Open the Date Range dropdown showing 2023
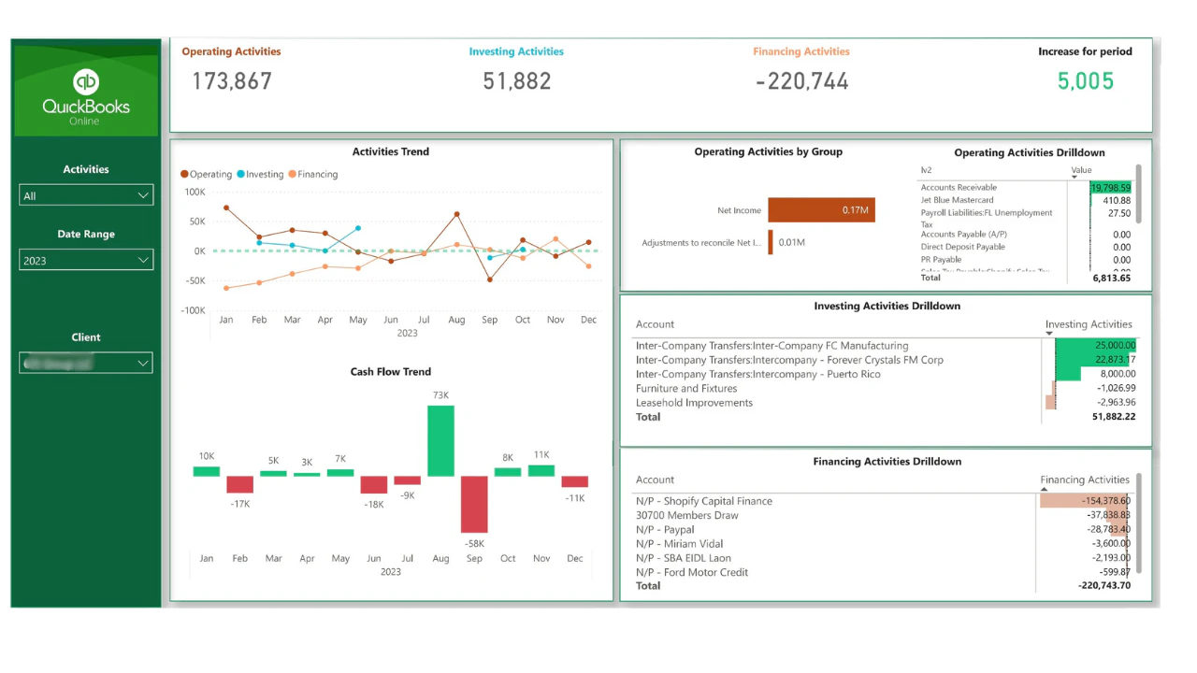 86,260
